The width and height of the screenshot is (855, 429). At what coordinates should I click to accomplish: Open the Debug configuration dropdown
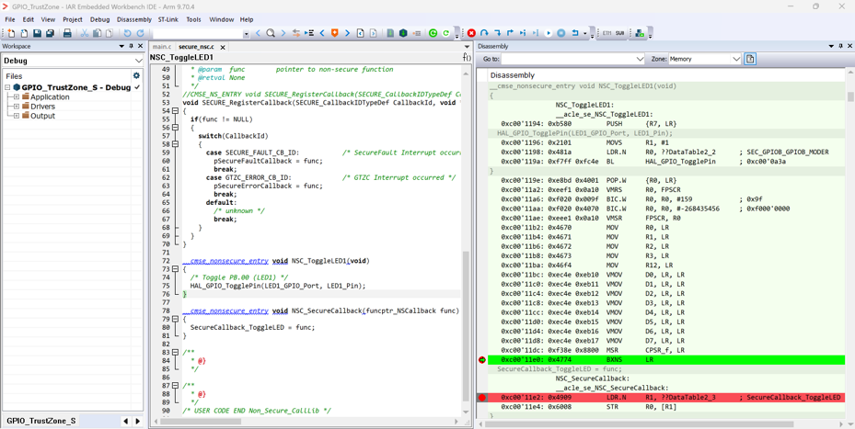[x=137, y=61]
